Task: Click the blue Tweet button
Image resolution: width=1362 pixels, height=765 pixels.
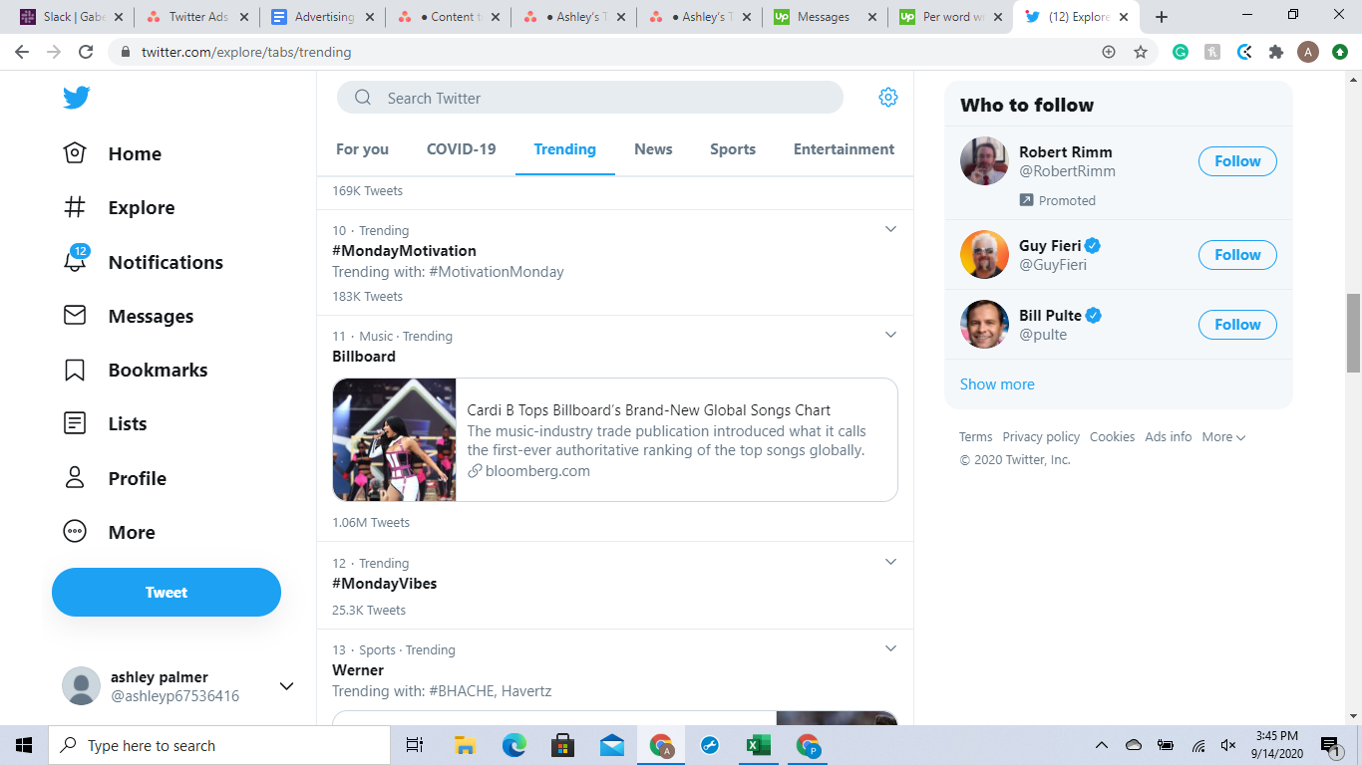Action: pos(167,592)
